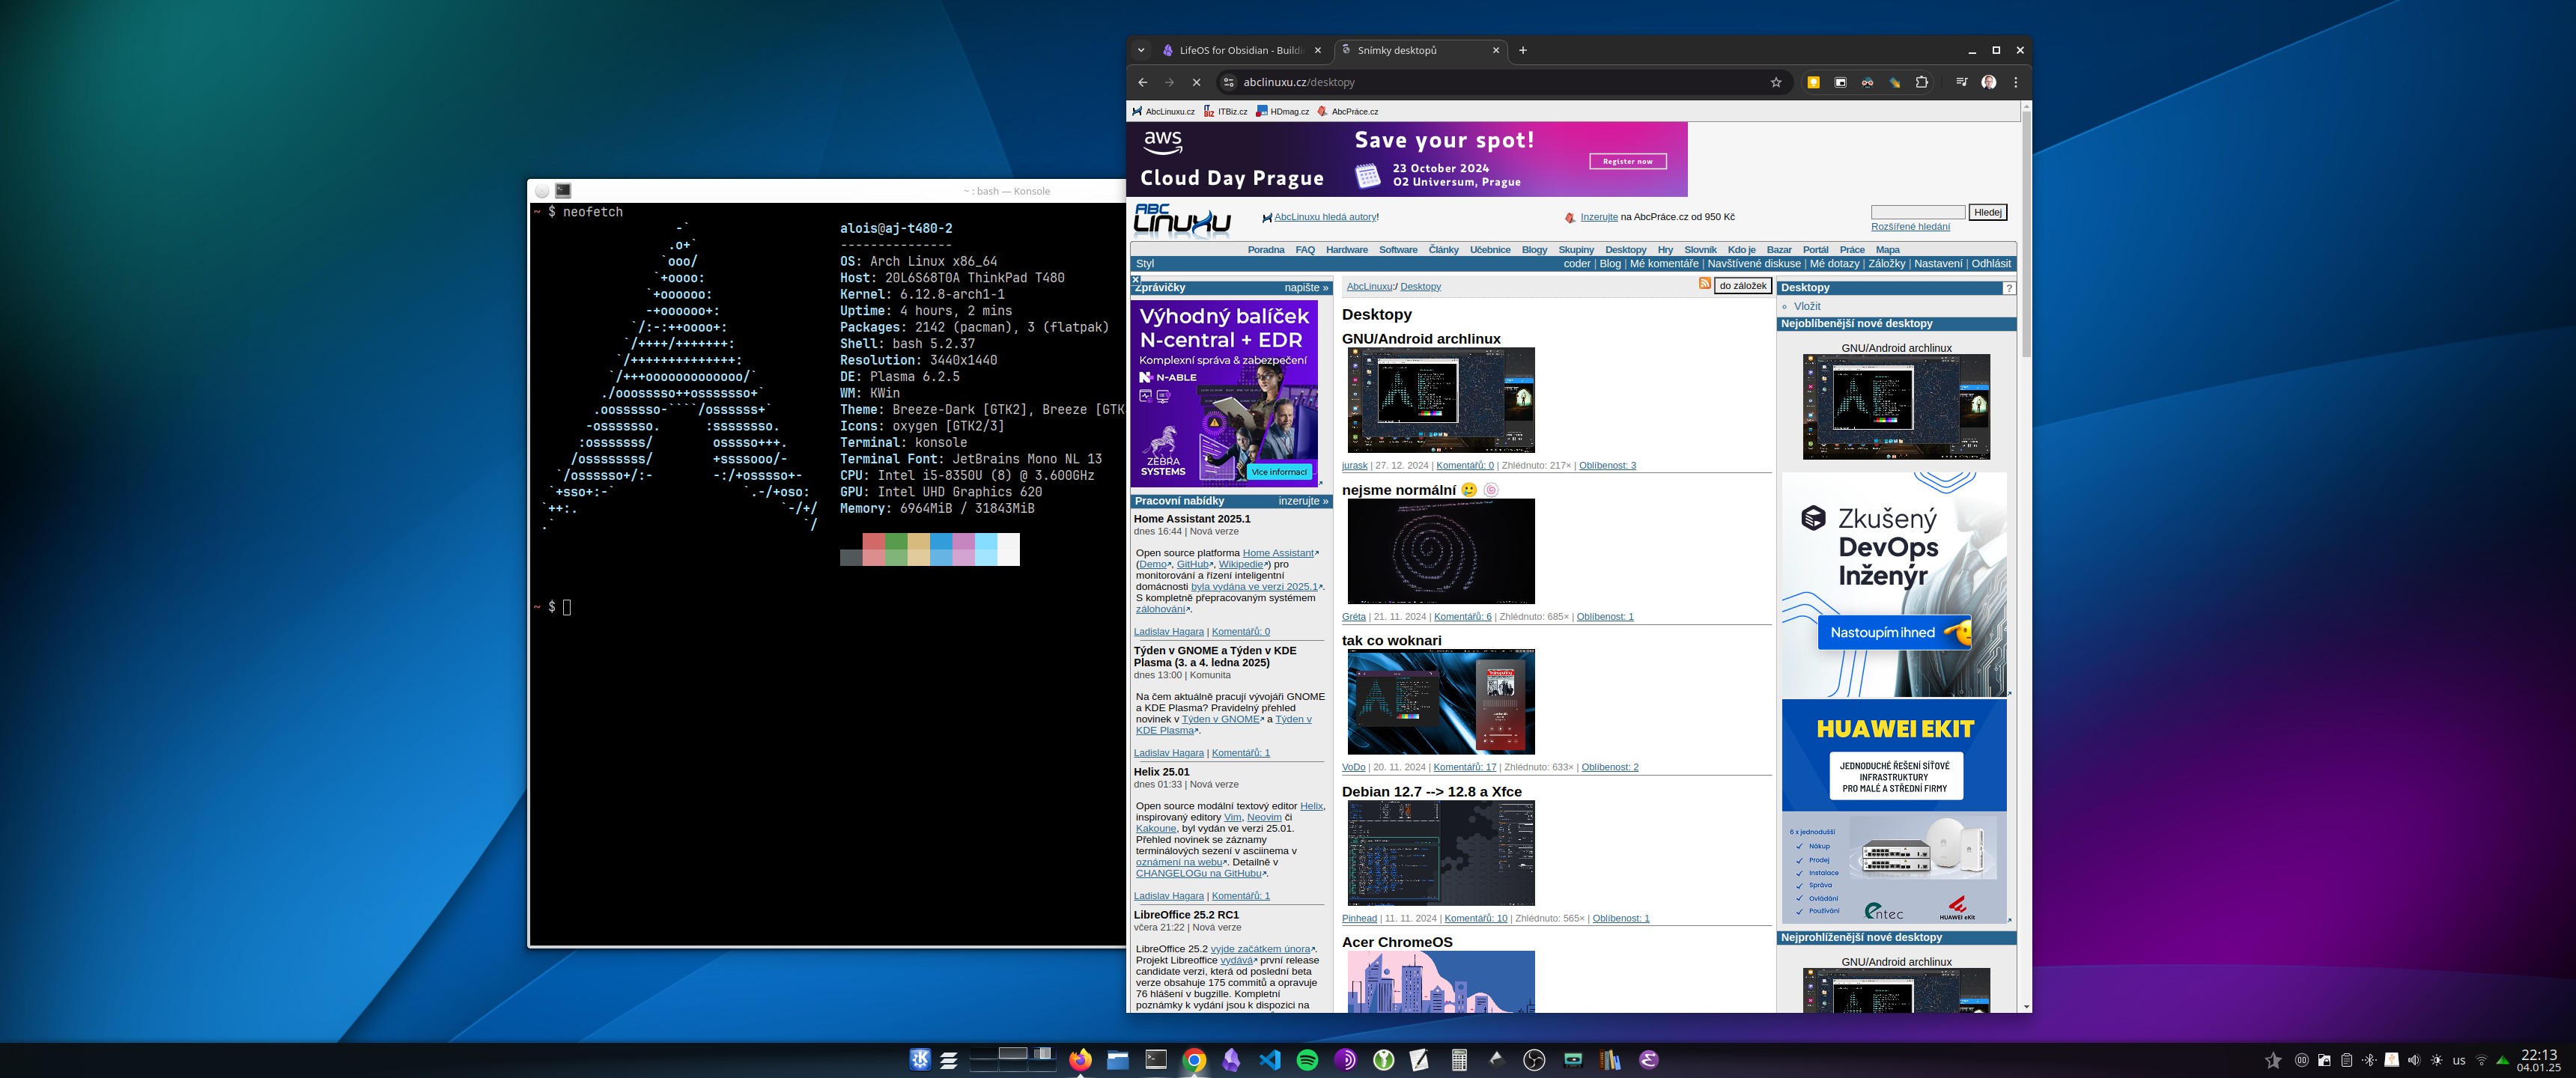Image resolution: width=2576 pixels, height=1078 pixels.
Task: Open brightness and color tray icon
Action: (x=2436, y=1060)
